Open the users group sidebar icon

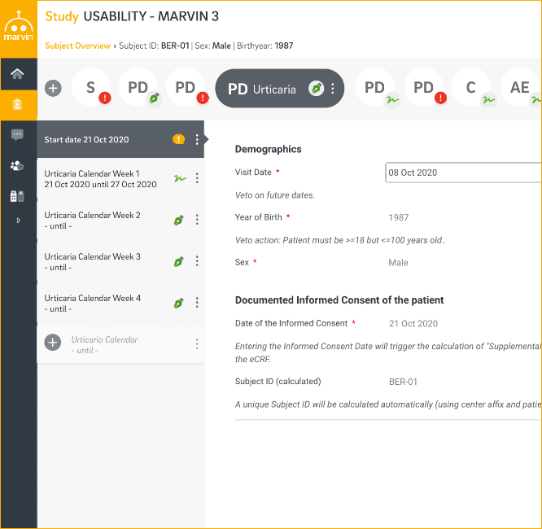pos(18,166)
